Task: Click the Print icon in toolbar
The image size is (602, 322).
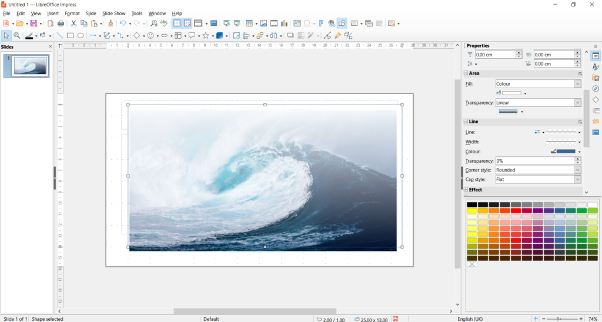Action: [x=60, y=24]
